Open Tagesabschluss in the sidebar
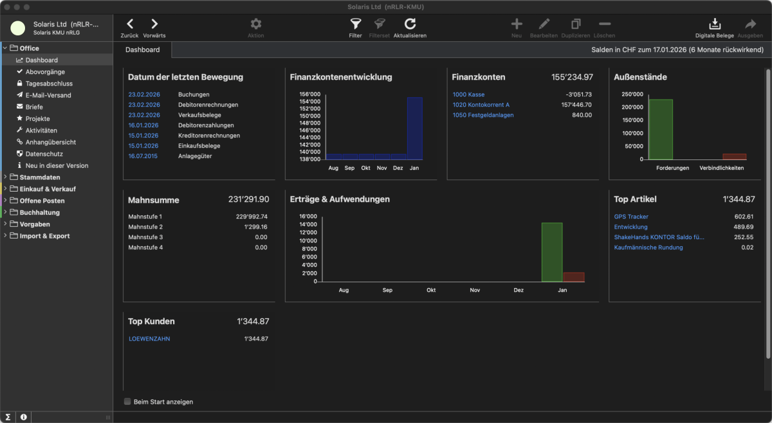 click(x=49, y=84)
